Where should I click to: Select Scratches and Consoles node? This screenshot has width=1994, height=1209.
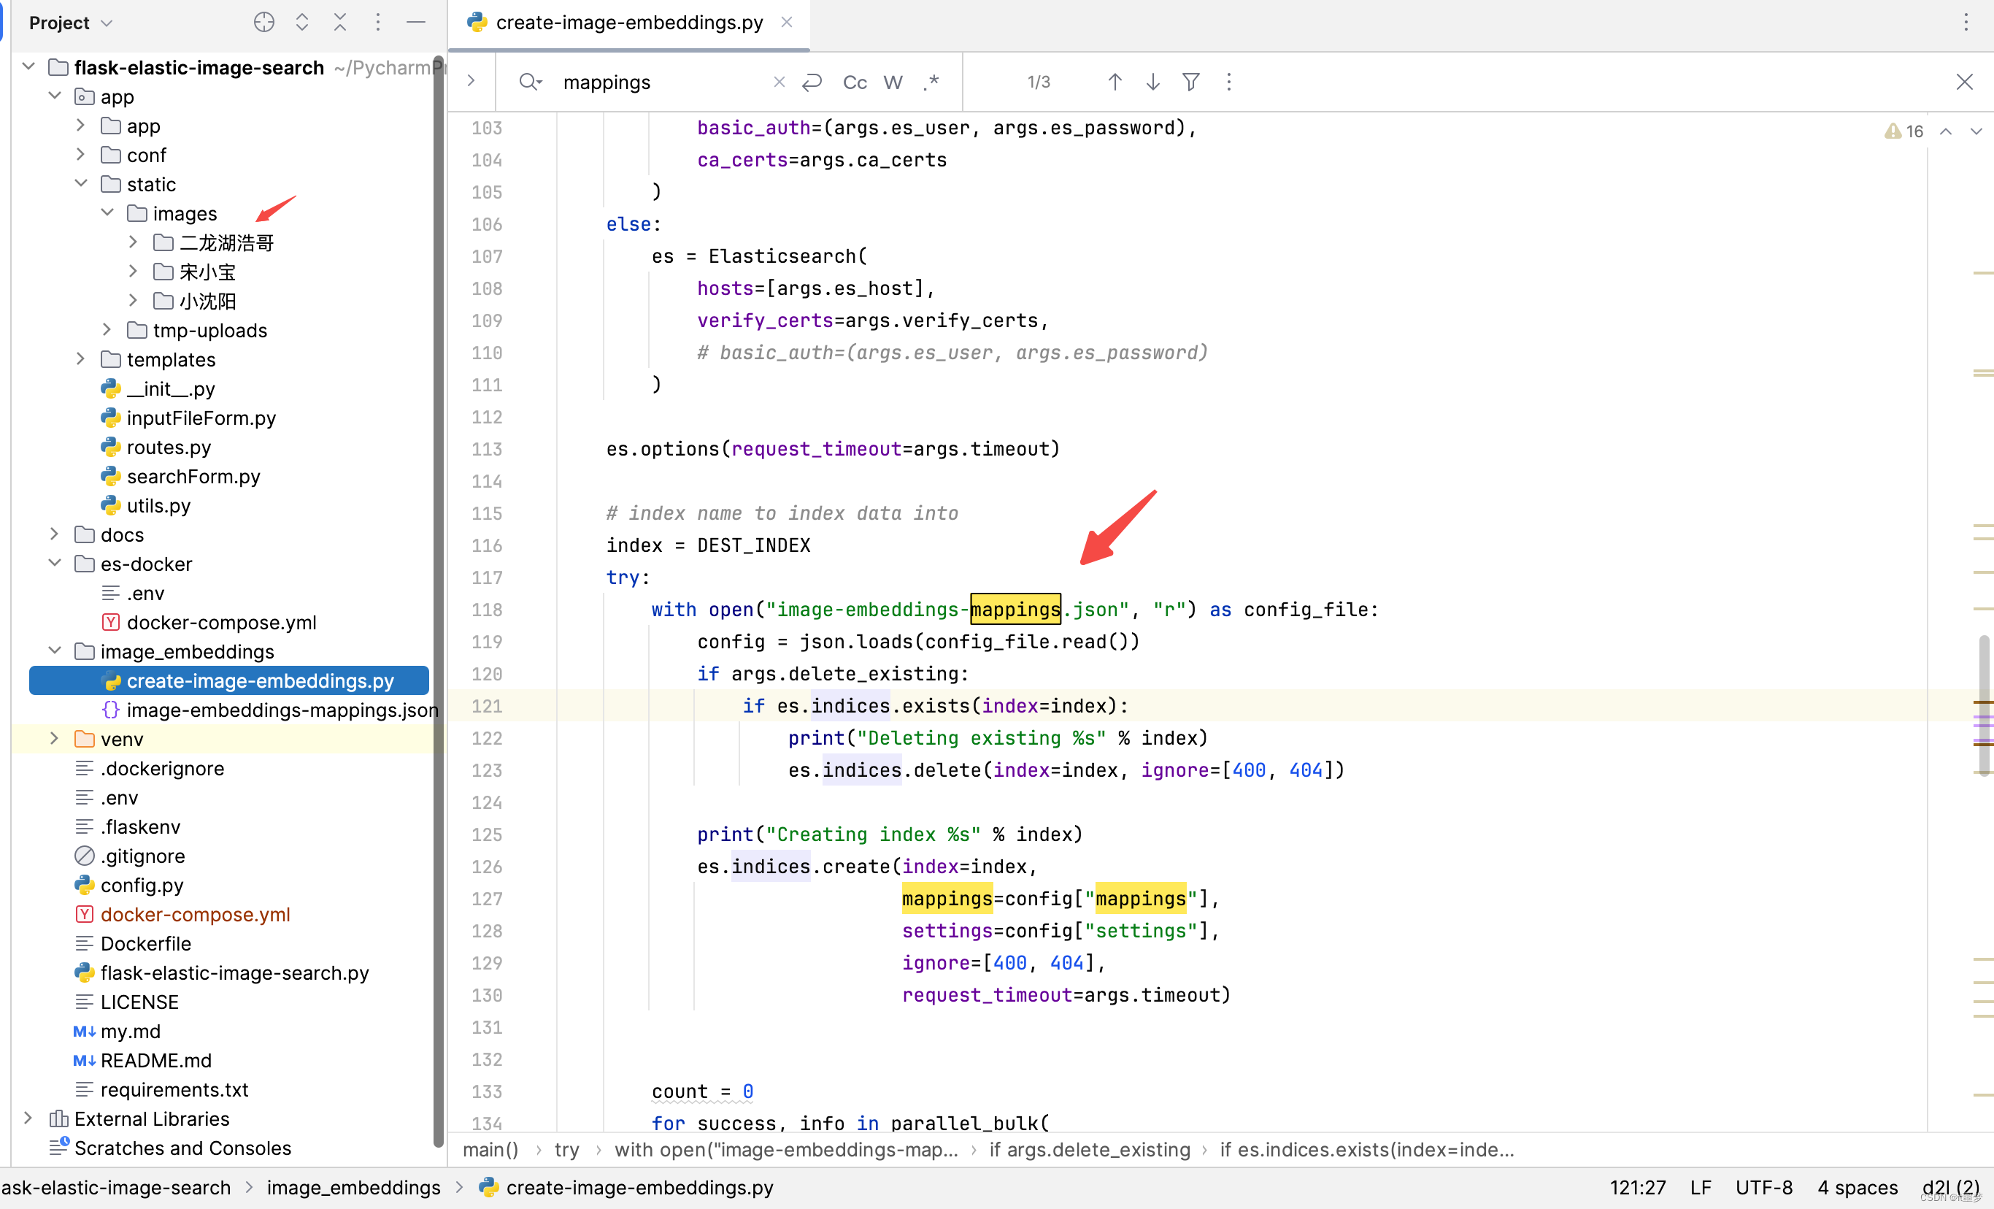click(182, 1148)
